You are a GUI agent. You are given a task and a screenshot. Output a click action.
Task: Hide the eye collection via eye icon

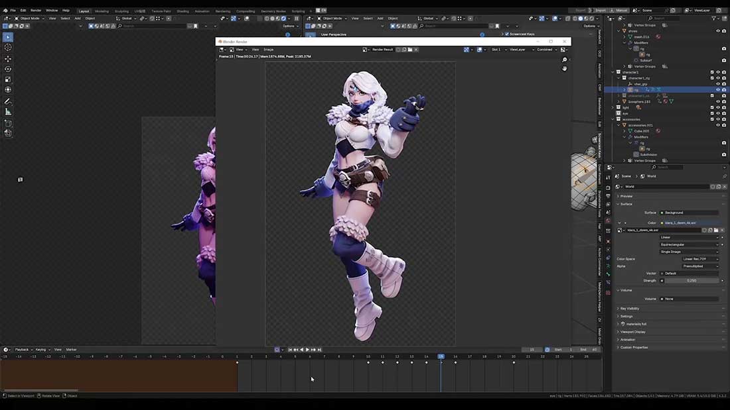click(x=718, y=113)
